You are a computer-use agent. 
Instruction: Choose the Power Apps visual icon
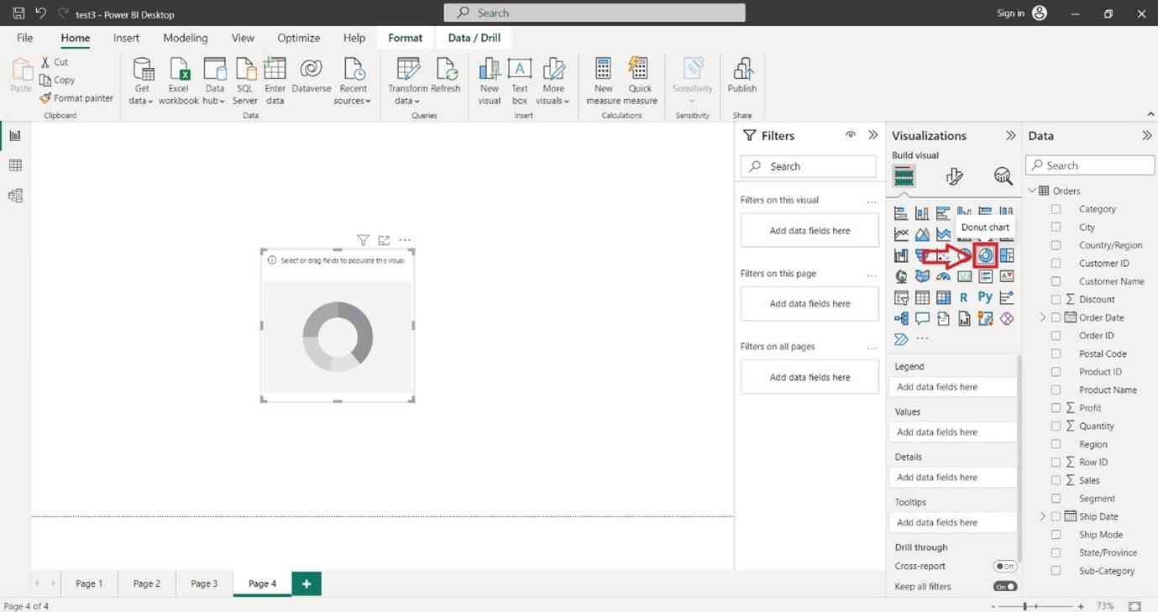point(1007,318)
